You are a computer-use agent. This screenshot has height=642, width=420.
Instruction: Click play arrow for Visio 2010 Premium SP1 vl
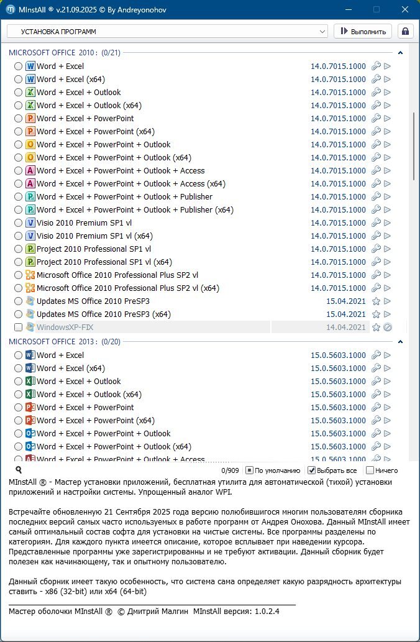click(x=388, y=222)
